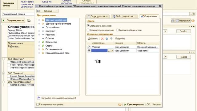Toggle the checkbox in the Формат row
Image resolution: width=197 pixels, height=111 pixels.
89,47
